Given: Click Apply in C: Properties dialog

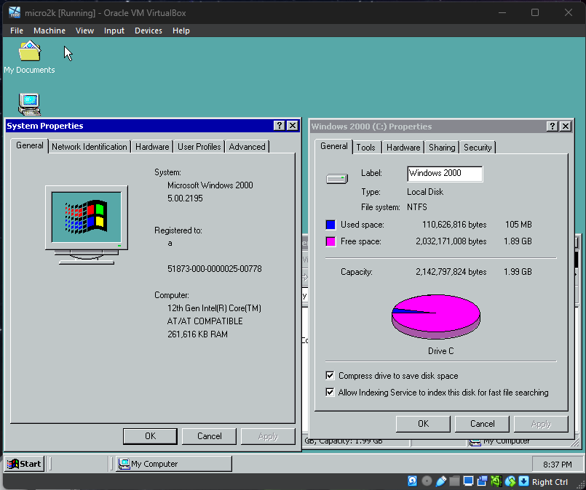Looking at the screenshot, I should [x=541, y=424].
